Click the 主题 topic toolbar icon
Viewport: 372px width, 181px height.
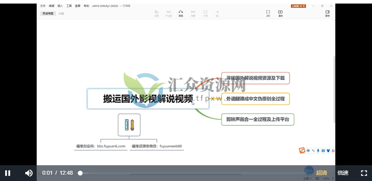point(156,13)
